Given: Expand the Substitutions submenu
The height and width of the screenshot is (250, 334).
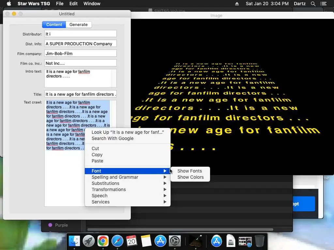Looking at the screenshot, I should [x=165, y=183].
